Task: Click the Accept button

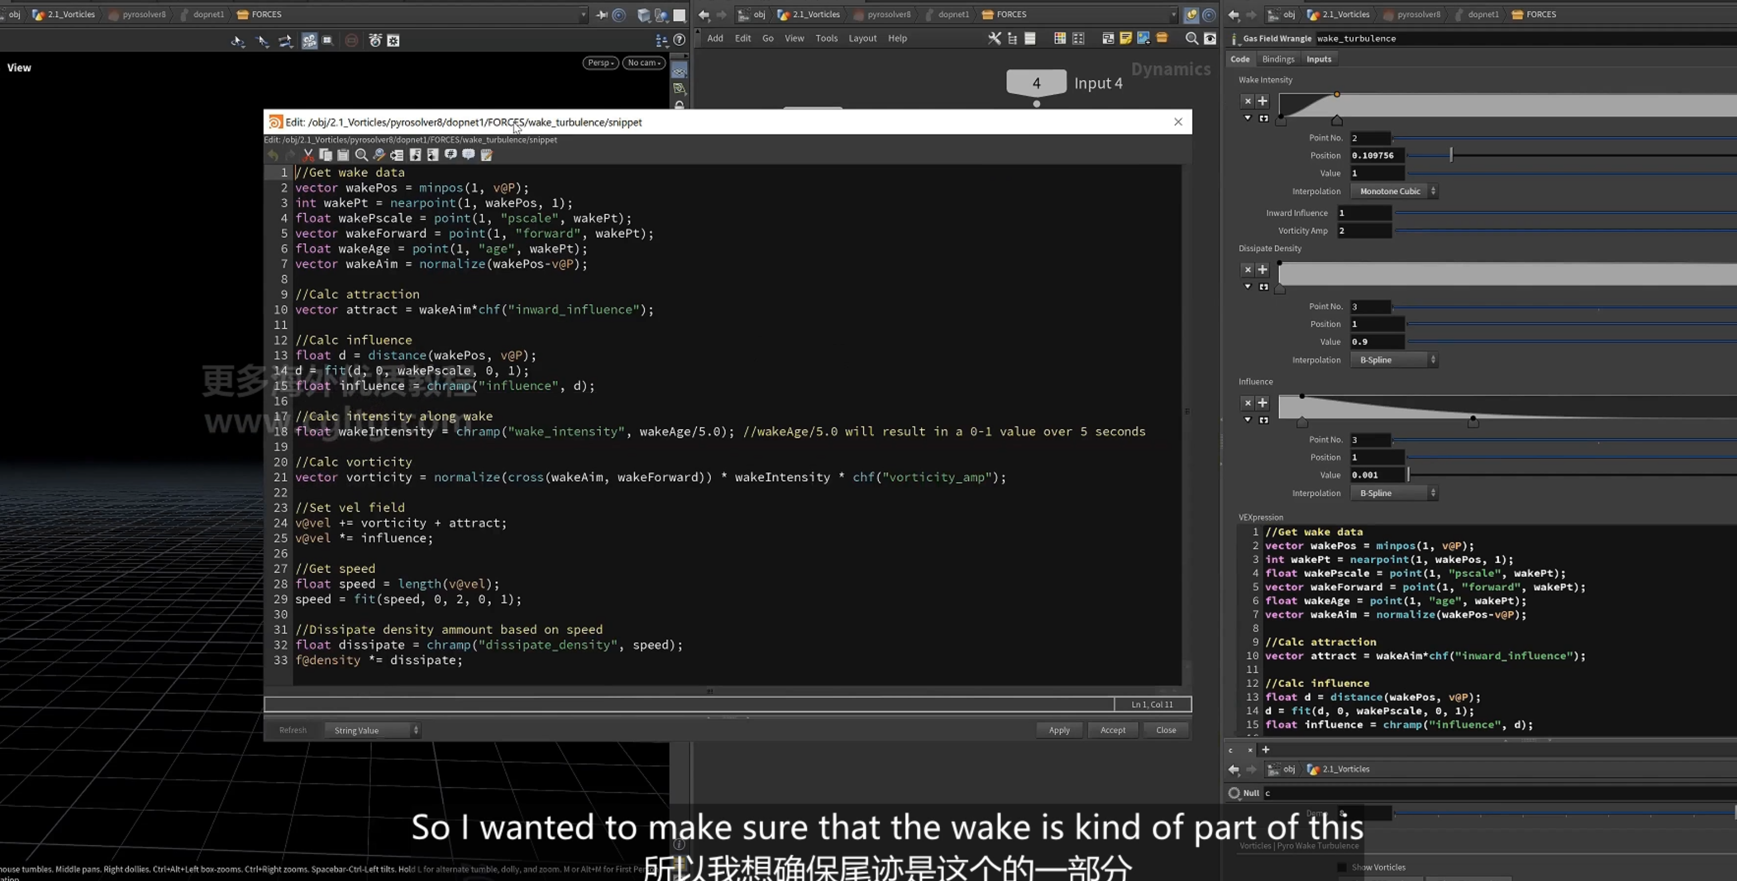Action: coord(1113,730)
